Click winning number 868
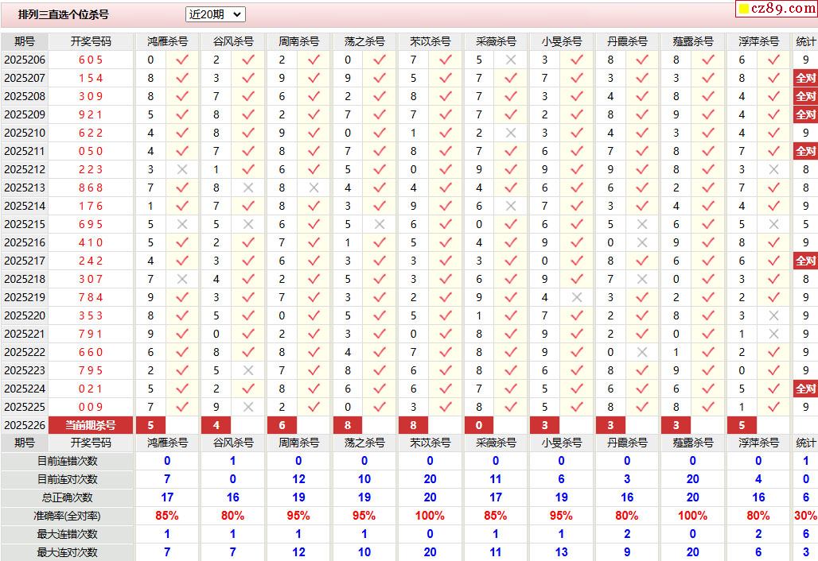The width and height of the screenshot is (818, 561). (91, 188)
